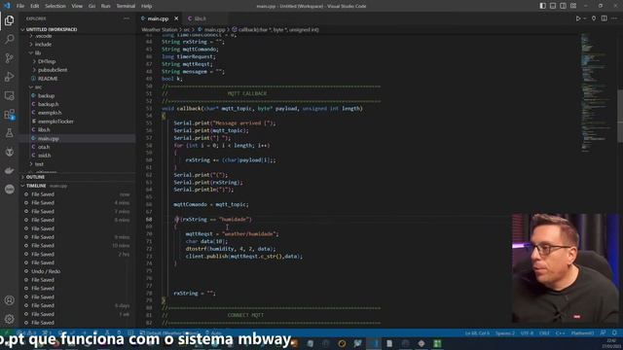Open the Run menu

(x=106, y=6)
